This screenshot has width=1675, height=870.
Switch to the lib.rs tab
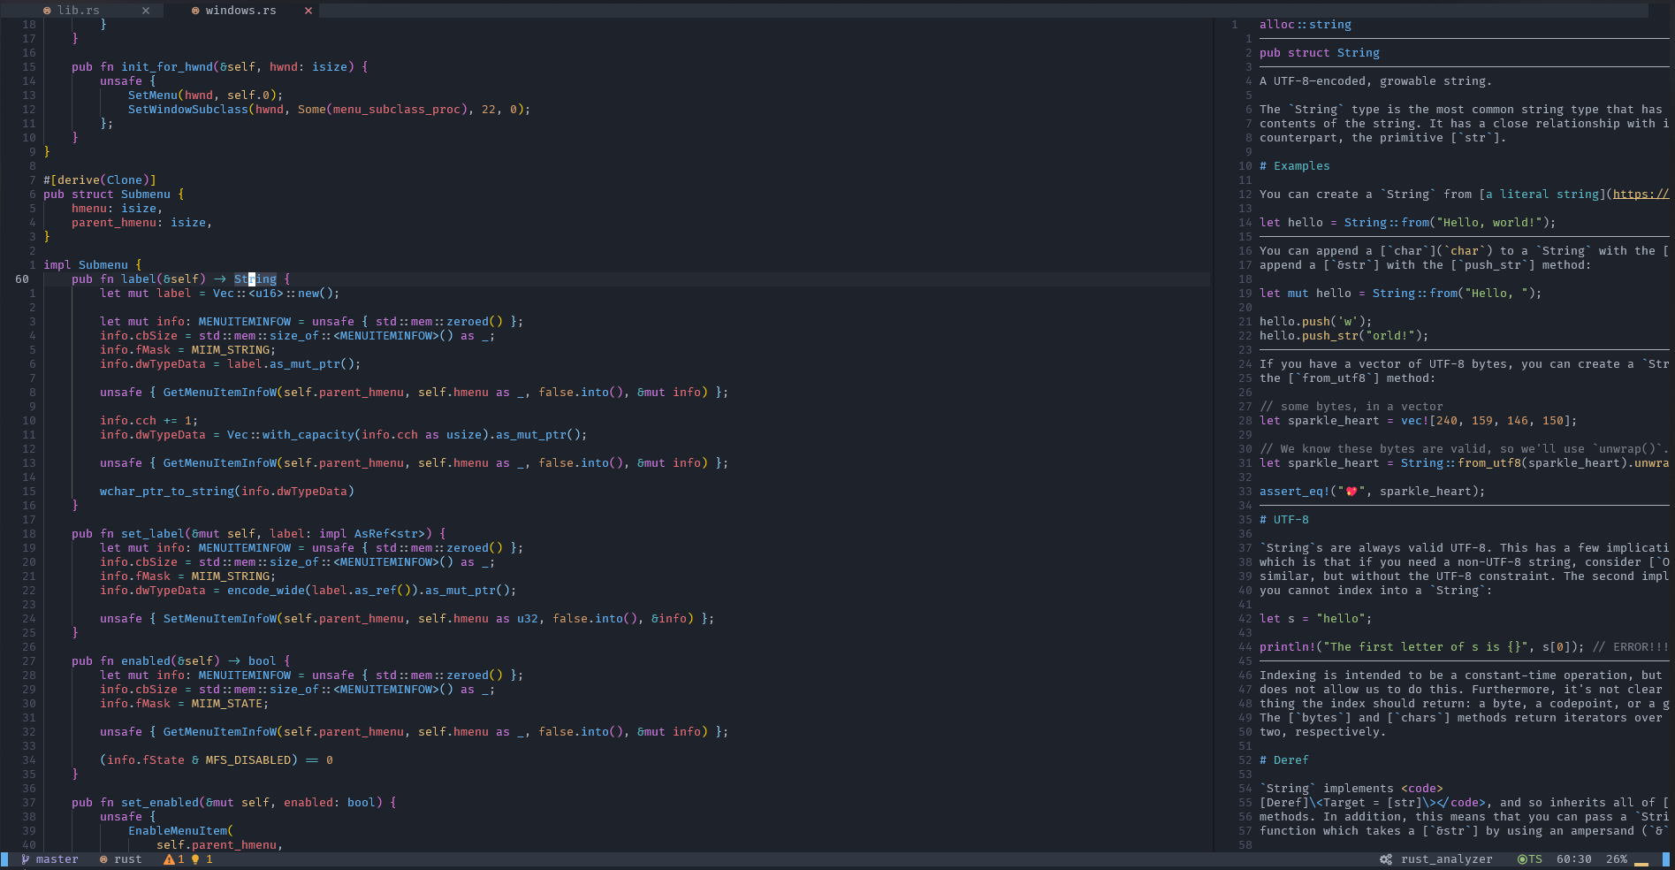tap(79, 11)
